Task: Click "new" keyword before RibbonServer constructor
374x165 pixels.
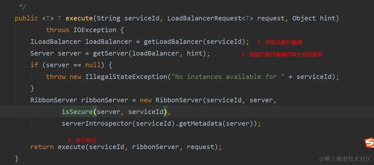Action: pyautogui.click(x=146, y=100)
